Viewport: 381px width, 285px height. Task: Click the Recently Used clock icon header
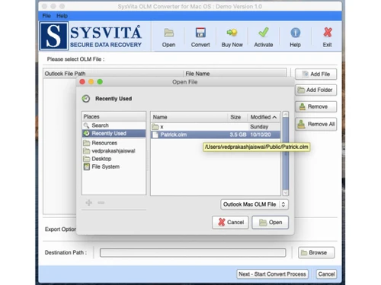86,99
